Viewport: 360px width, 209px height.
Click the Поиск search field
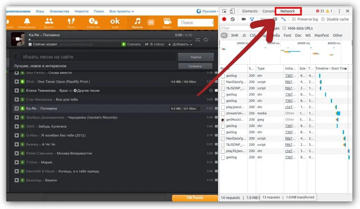click(196, 22)
